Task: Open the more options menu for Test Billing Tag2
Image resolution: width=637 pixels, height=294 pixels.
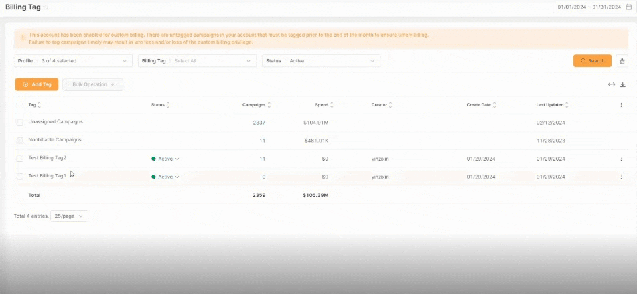Action: [x=621, y=159]
